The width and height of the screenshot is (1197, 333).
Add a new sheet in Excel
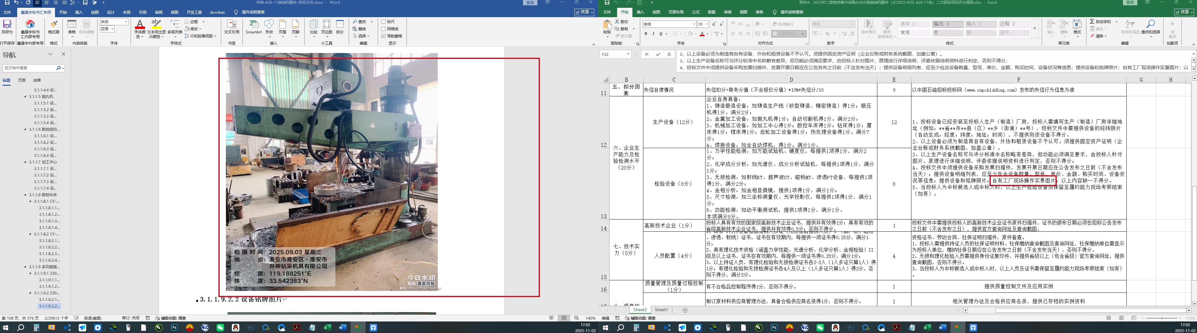685,310
